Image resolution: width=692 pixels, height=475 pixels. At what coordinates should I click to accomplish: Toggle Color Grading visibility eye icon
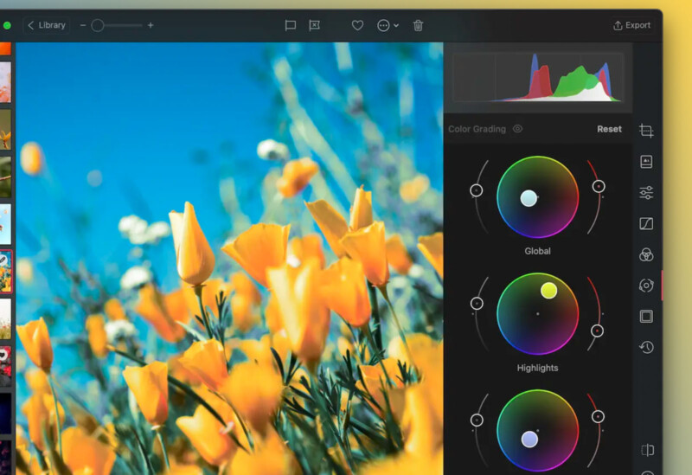(x=517, y=128)
